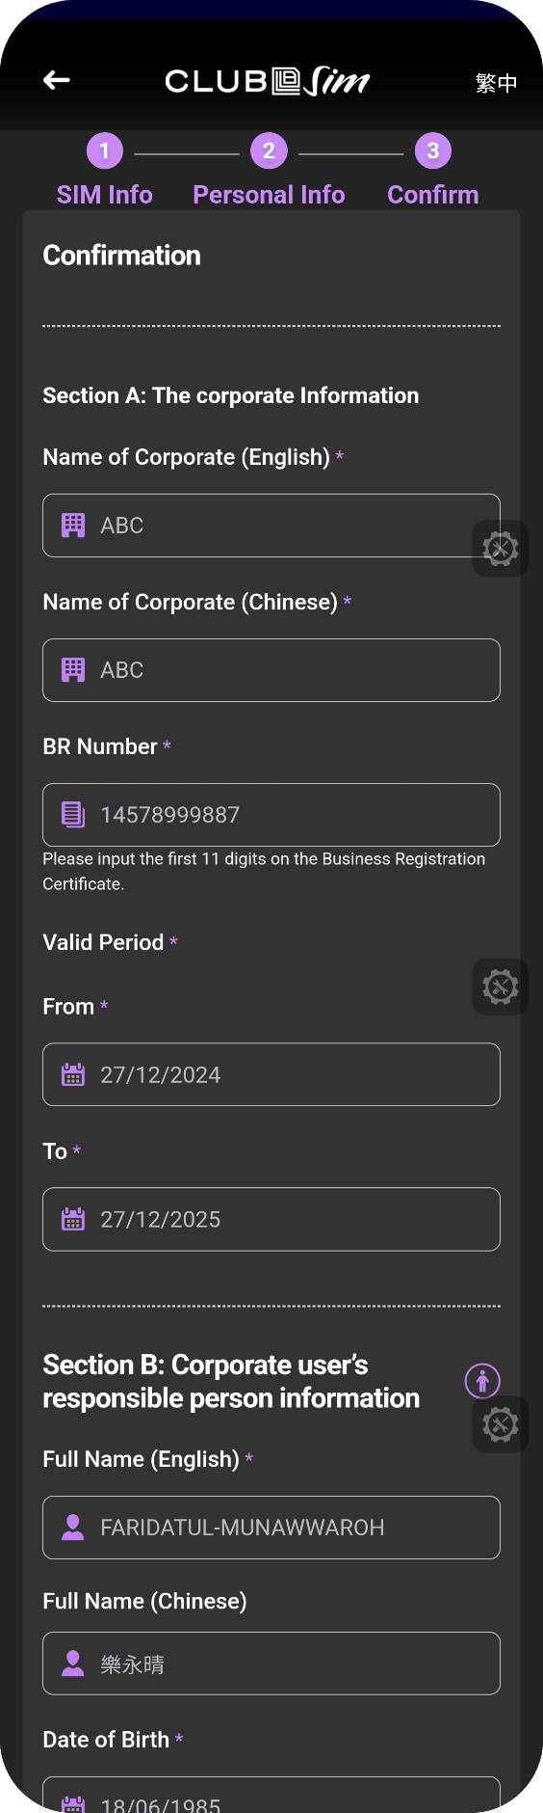This screenshot has width=543, height=1813.
Task: Go to step 1 SIM Info
Action: click(x=105, y=171)
